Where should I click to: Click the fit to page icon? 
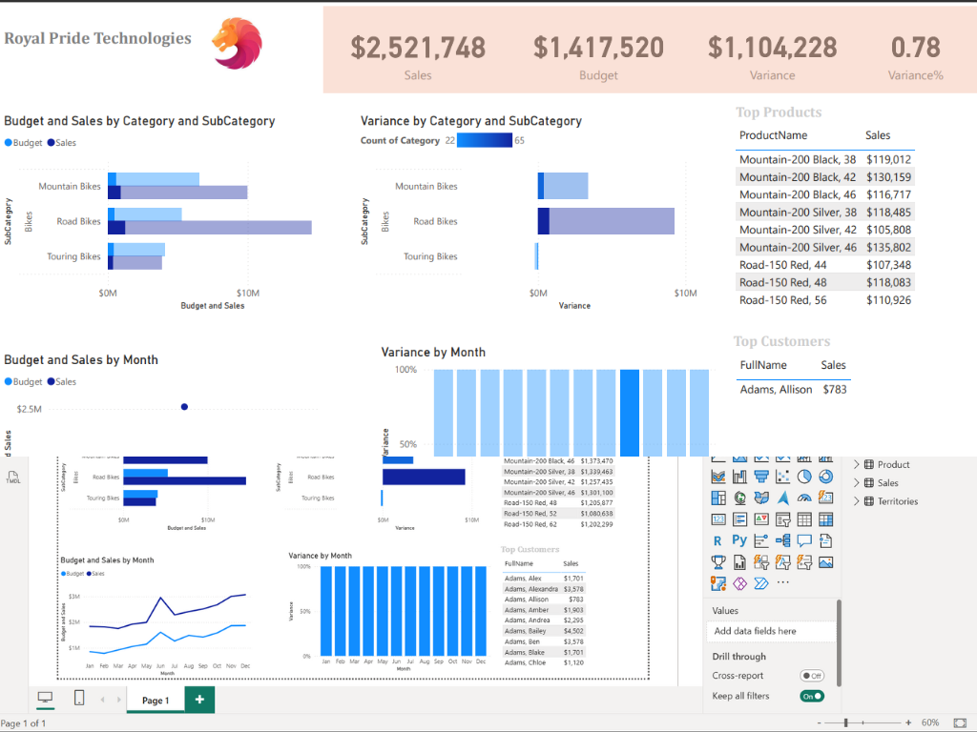point(960,722)
